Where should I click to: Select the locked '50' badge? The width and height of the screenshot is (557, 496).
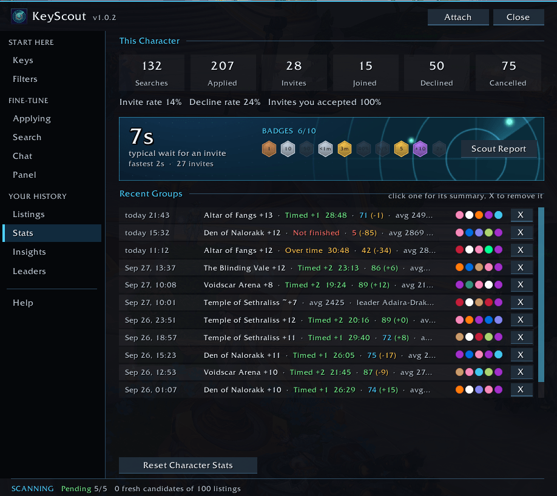306,149
